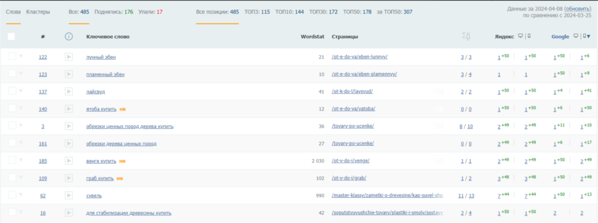Viewport: 598px width, 223px height.
Task: Click the info circle icon in header
Action: point(69,37)
